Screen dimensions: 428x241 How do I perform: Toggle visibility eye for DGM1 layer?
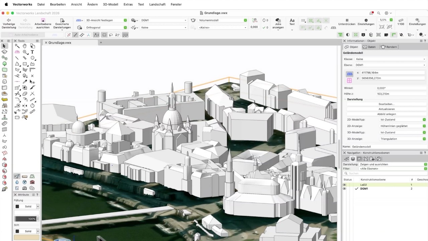(344, 189)
